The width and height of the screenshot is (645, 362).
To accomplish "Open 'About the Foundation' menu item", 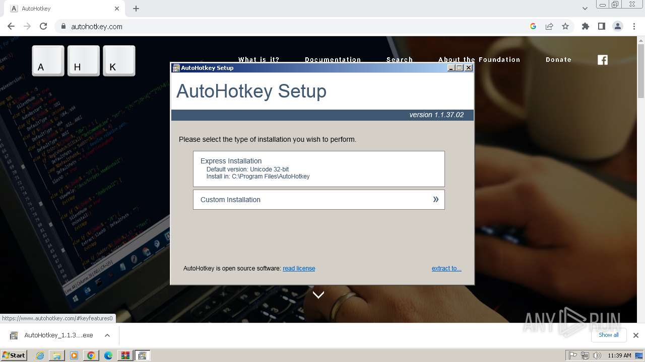I will (479, 59).
